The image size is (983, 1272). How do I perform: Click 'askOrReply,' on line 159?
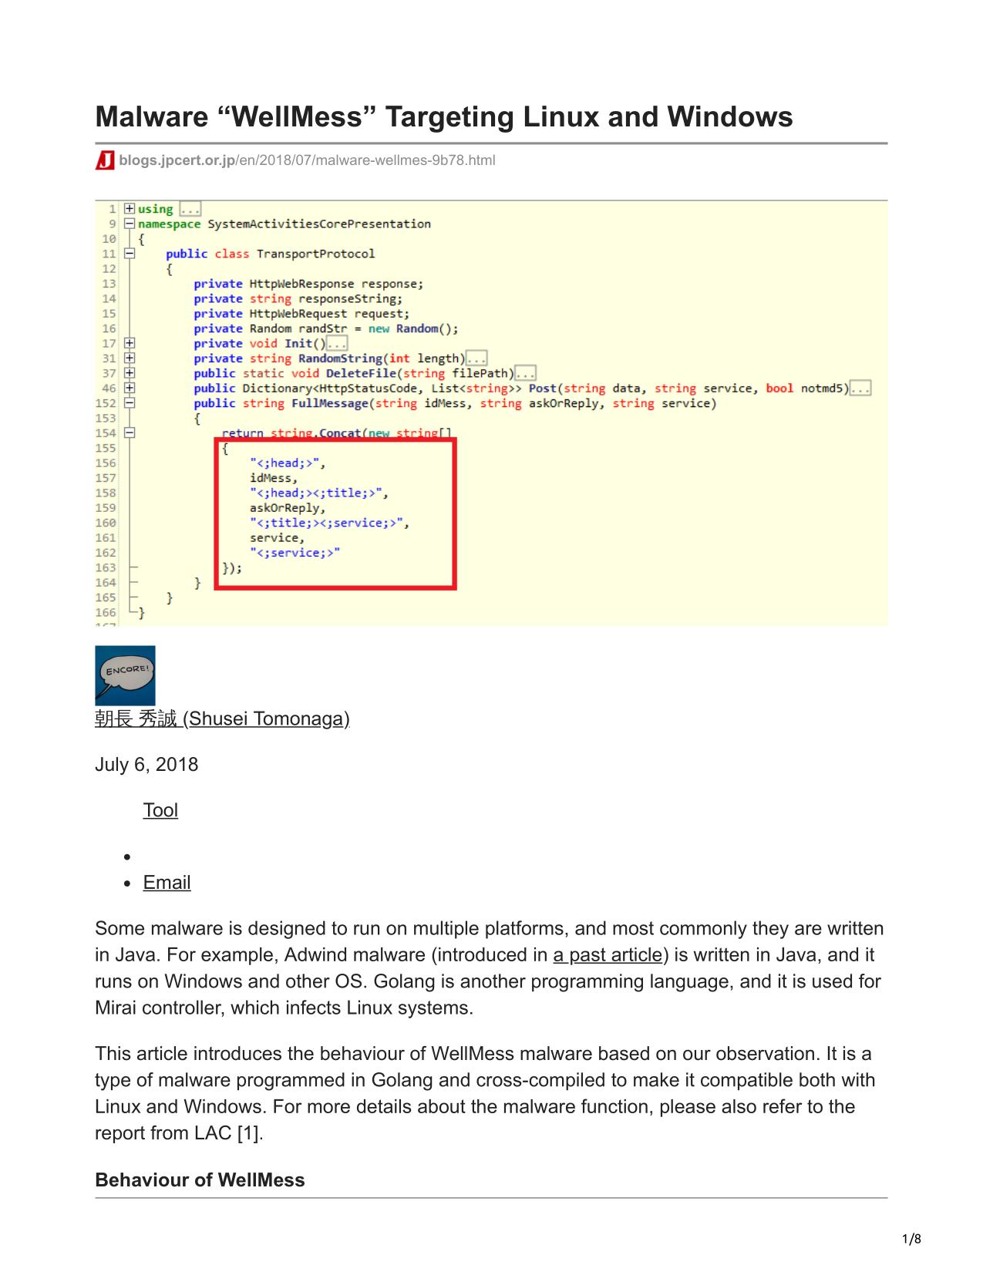288,508
